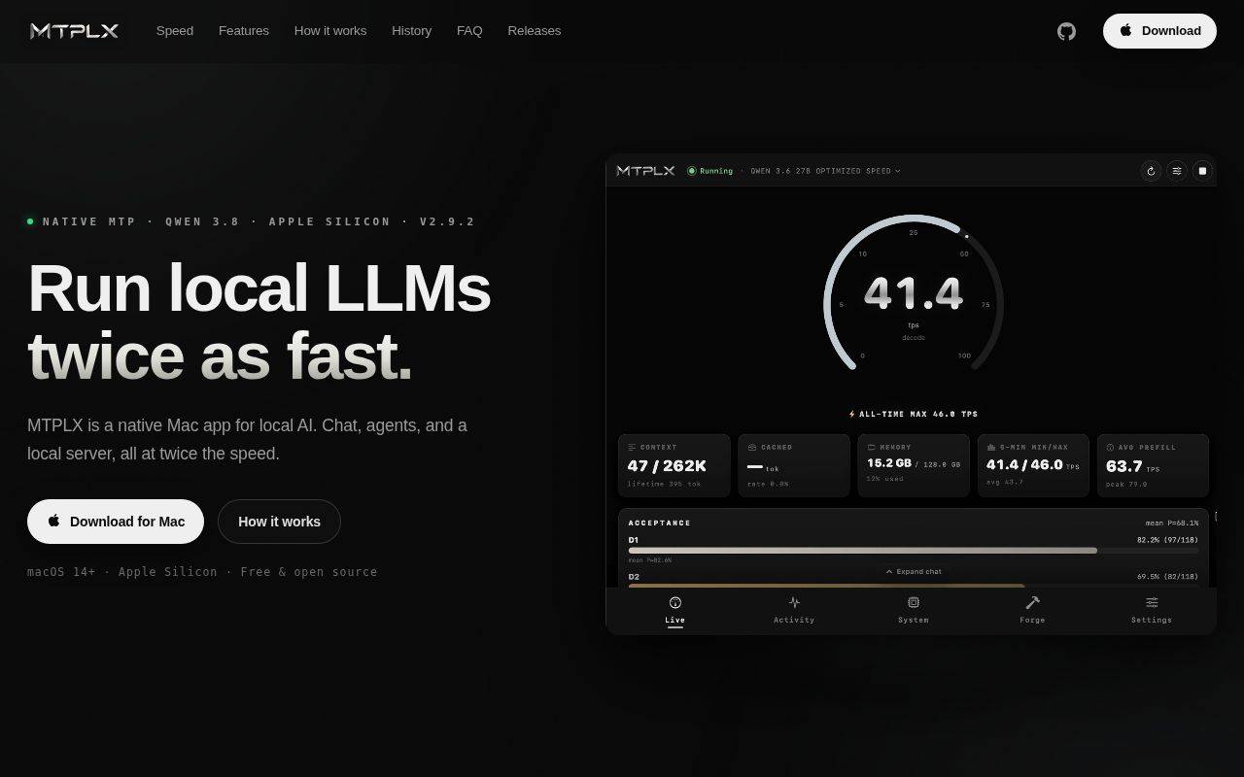Click the peak 79.0 prefill text
Viewport: 1244px width, 777px height.
[1126, 484]
